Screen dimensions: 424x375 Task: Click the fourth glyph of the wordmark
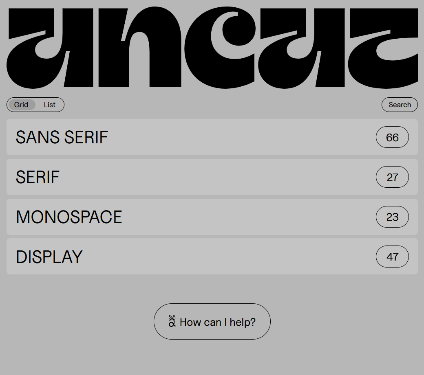(302, 48)
